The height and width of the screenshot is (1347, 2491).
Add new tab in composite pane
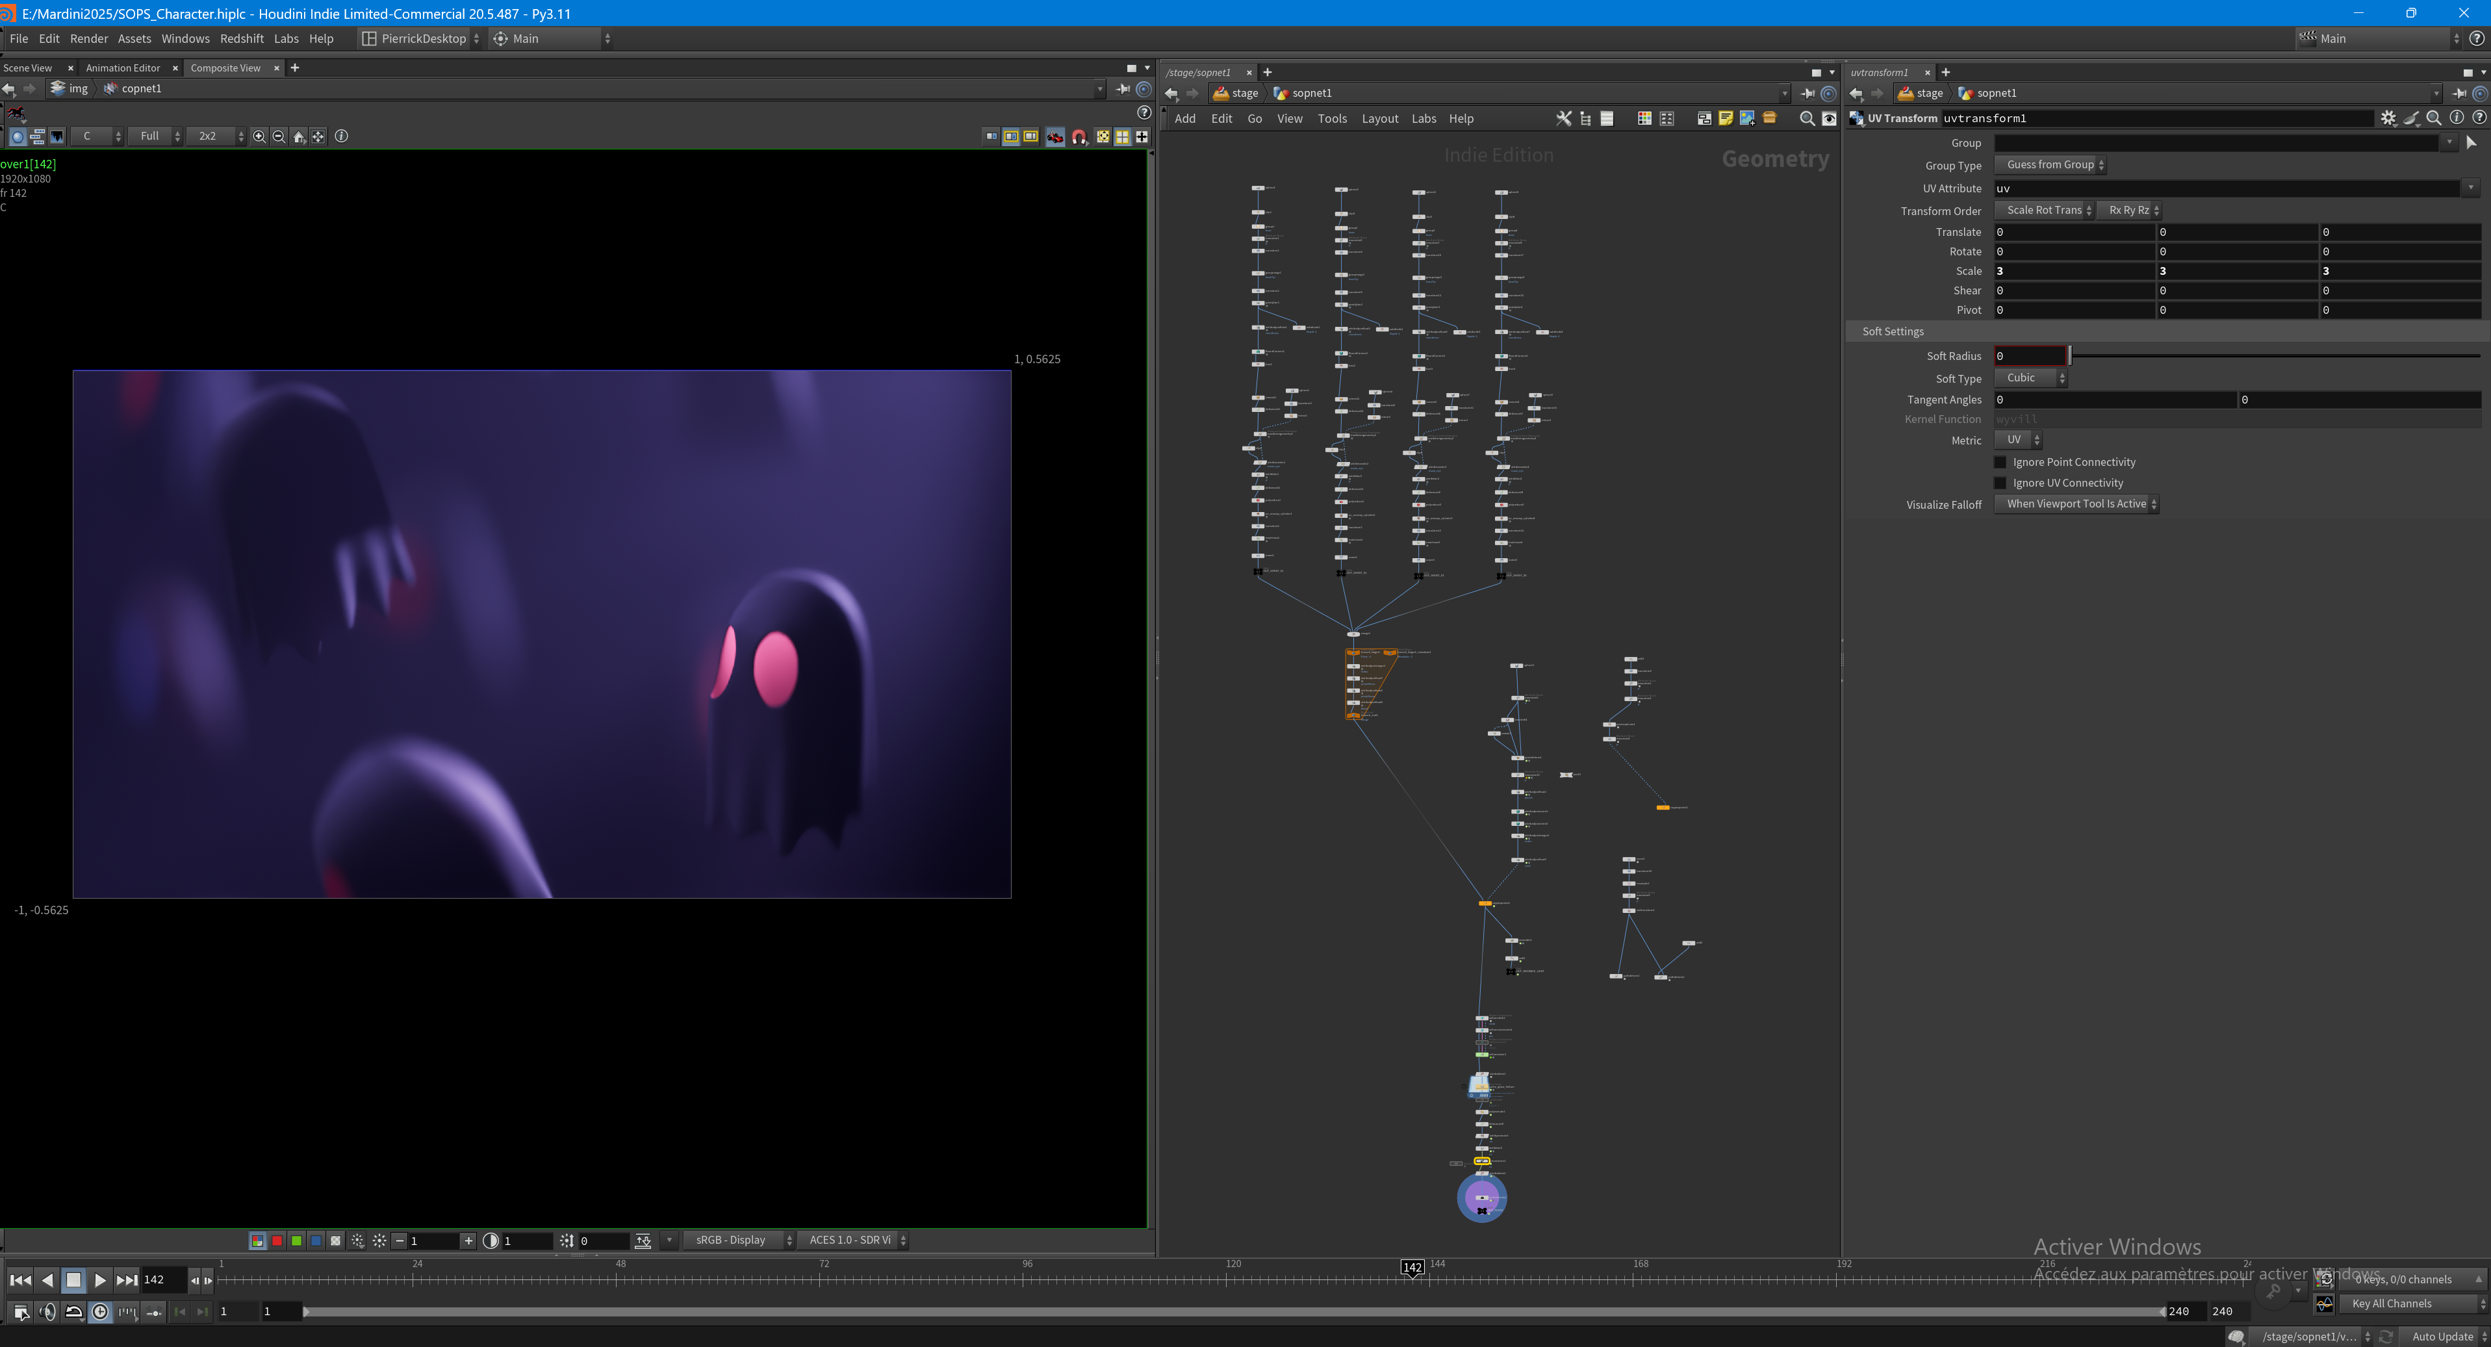tap(295, 68)
